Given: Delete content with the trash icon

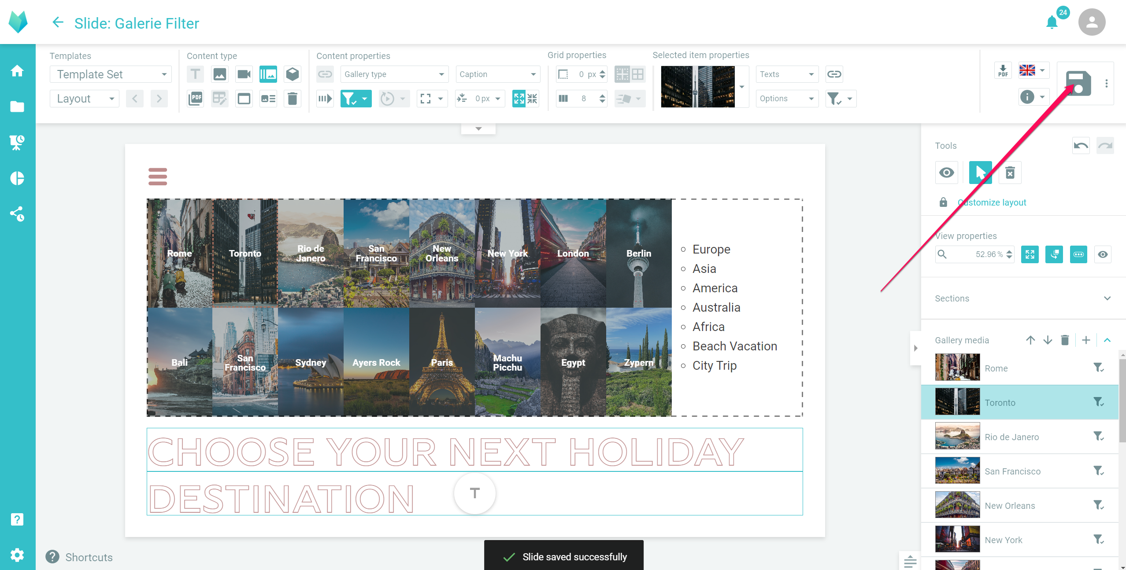Looking at the screenshot, I should click(x=293, y=99).
